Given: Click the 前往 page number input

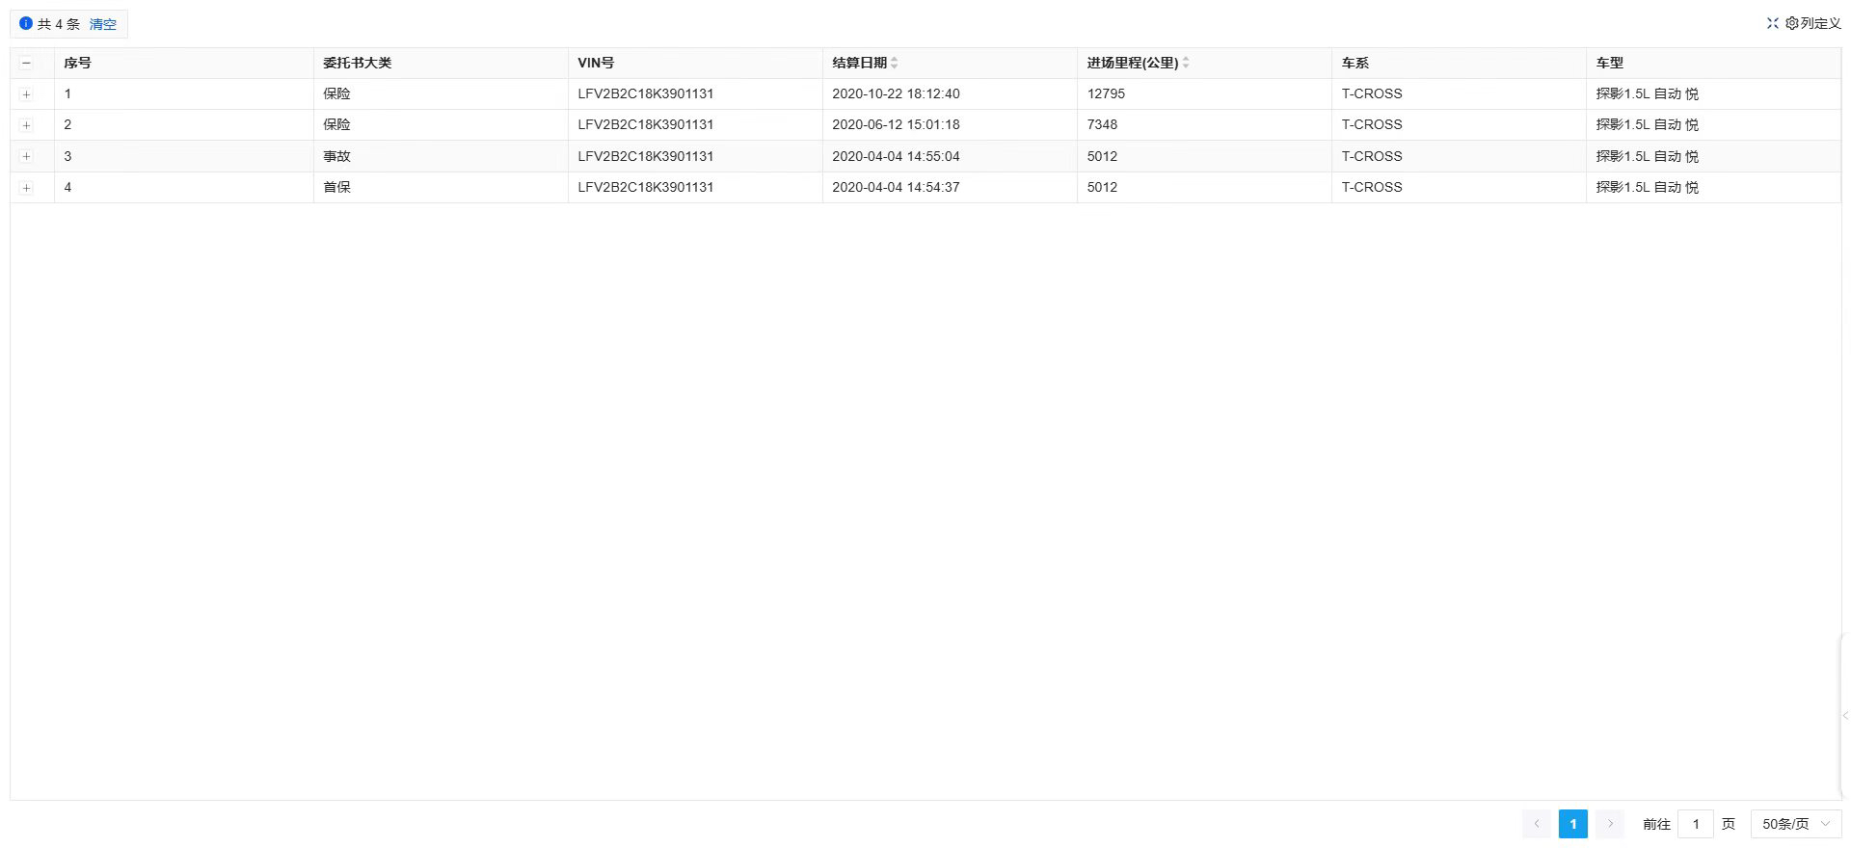Looking at the screenshot, I should coord(1696,824).
